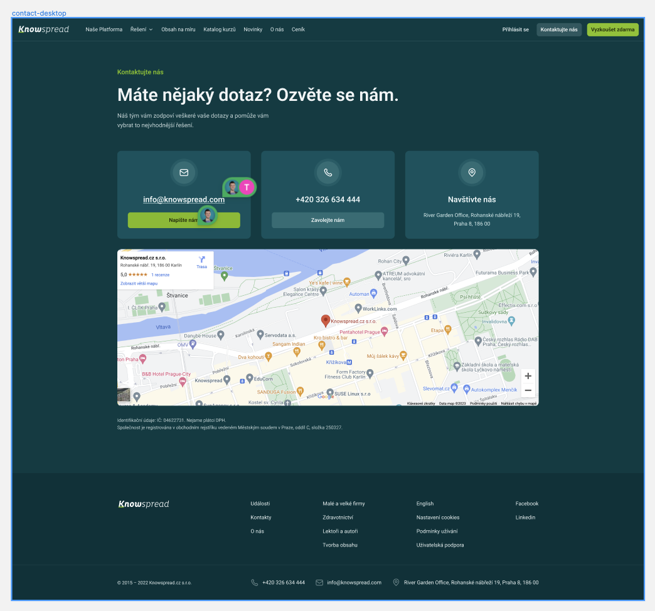Open Zobrazit větší mapu link
Viewport: 655px width, 611px height.
[x=139, y=283]
